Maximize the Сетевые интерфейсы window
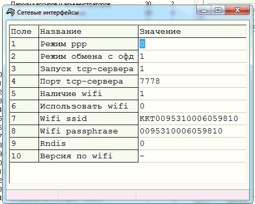 218,10
